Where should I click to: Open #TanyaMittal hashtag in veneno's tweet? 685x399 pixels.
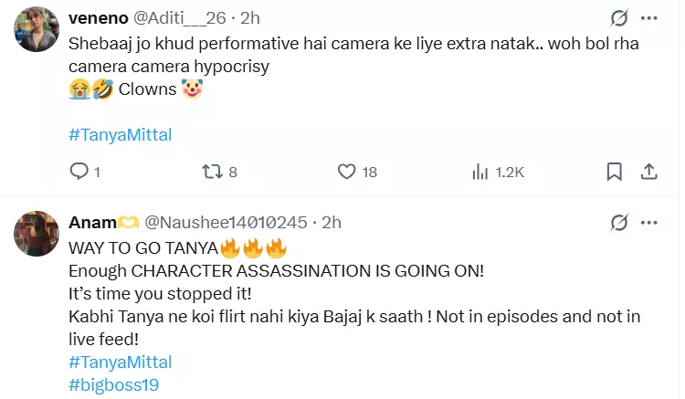point(121,134)
